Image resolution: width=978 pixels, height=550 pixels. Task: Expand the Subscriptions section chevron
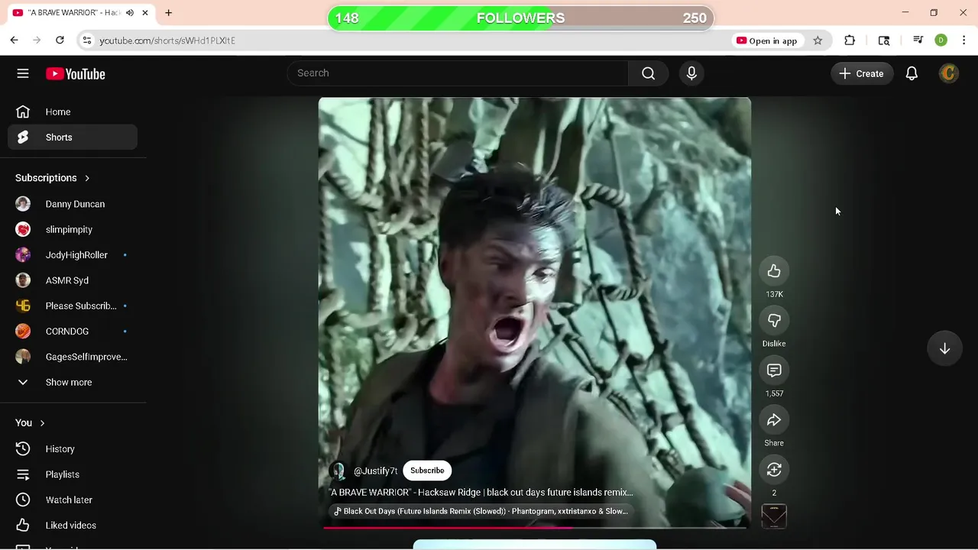[87, 178]
